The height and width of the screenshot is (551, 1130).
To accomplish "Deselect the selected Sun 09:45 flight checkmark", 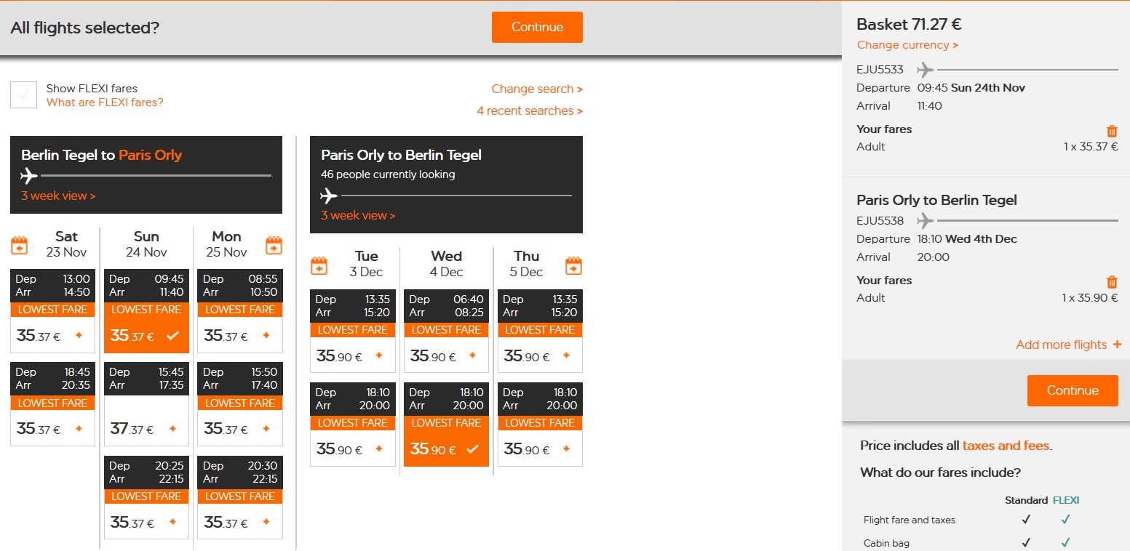I will pyautogui.click(x=172, y=336).
